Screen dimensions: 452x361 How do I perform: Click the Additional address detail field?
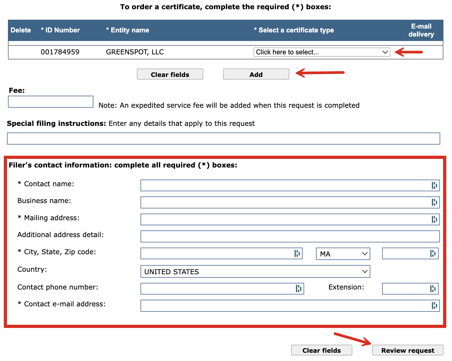[290, 236]
